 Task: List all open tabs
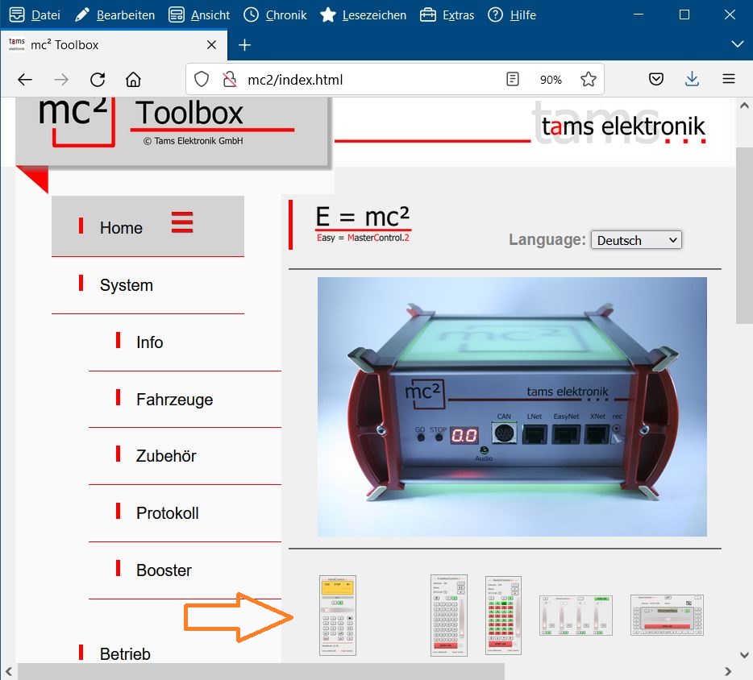click(x=737, y=44)
